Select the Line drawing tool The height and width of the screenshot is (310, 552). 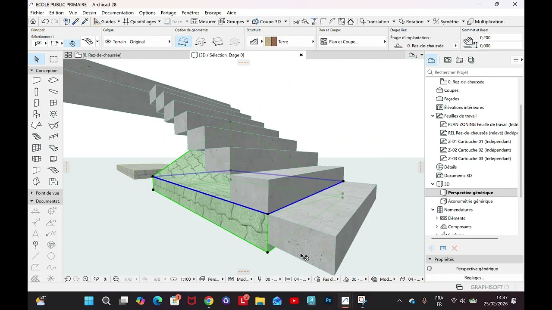click(x=36, y=256)
